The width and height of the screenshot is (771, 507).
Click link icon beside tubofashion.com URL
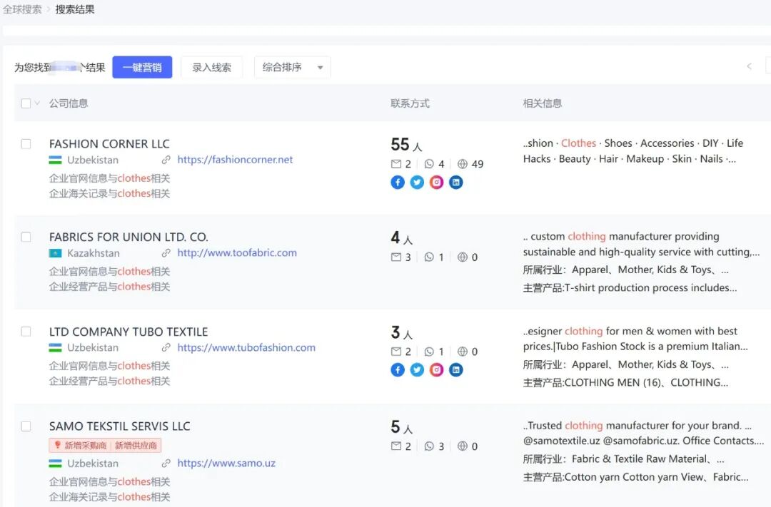166,347
